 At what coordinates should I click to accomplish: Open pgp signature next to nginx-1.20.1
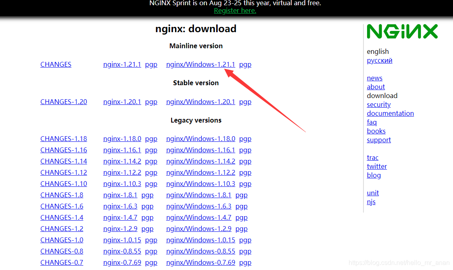point(151,102)
